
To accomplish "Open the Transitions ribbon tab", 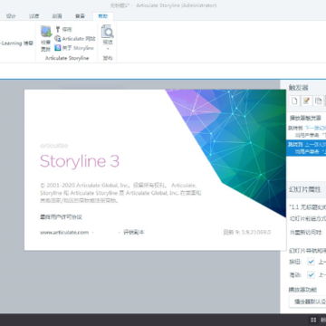I will click(34, 16).
